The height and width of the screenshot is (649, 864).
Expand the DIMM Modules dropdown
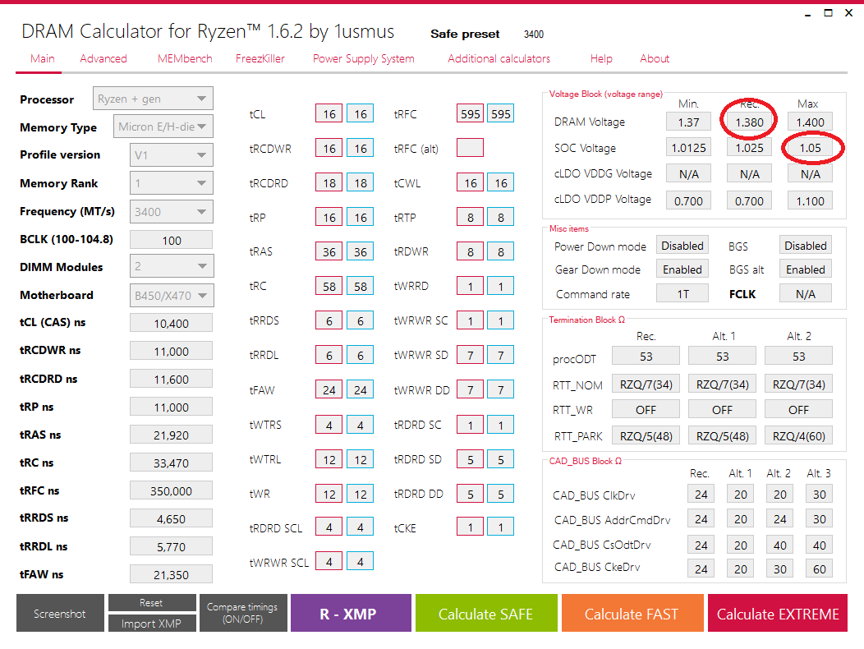(x=172, y=266)
